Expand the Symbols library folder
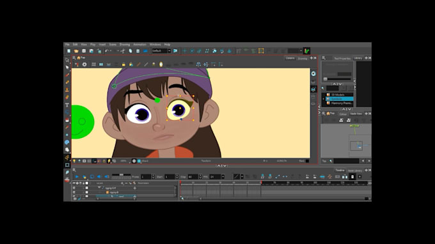435x244 pixels. pyautogui.click(x=324, y=99)
